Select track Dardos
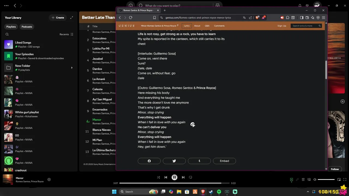The width and height of the screenshot is (349, 196). point(97,69)
